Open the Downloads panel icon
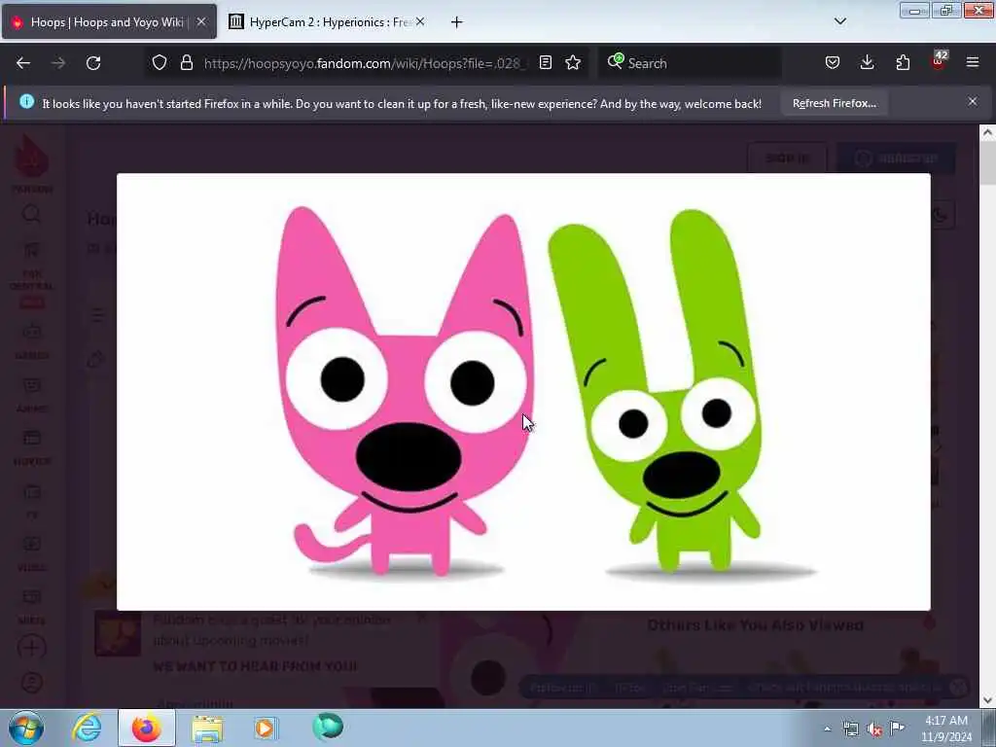Image resolution: width=996 pixels, height=747 pixels. tap(867, 62)
